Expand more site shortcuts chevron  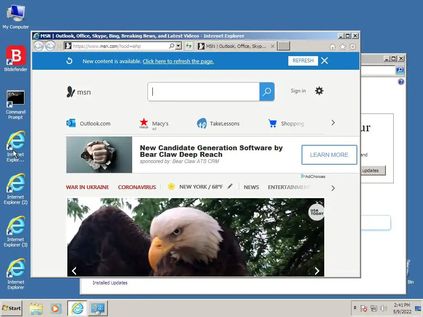pyautogui.click(x=333, y=123)
